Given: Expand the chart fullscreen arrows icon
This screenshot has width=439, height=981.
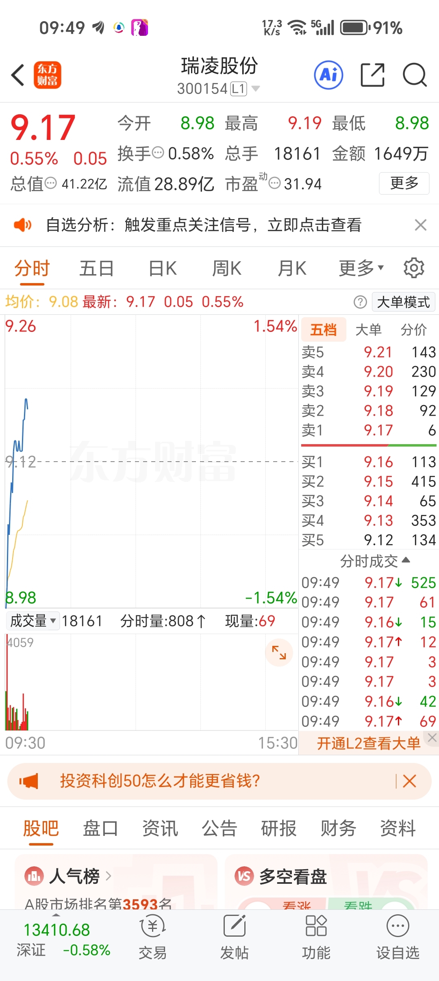Looking at the screenshot, I should coord(279,653).
